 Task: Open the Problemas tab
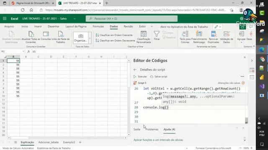click(x=152, y=130)
